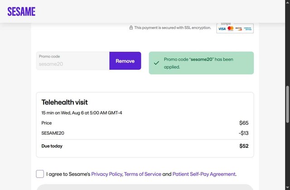Click the Visa card icon
Screen dimensions: 290x190
click(x=222, y=29)
